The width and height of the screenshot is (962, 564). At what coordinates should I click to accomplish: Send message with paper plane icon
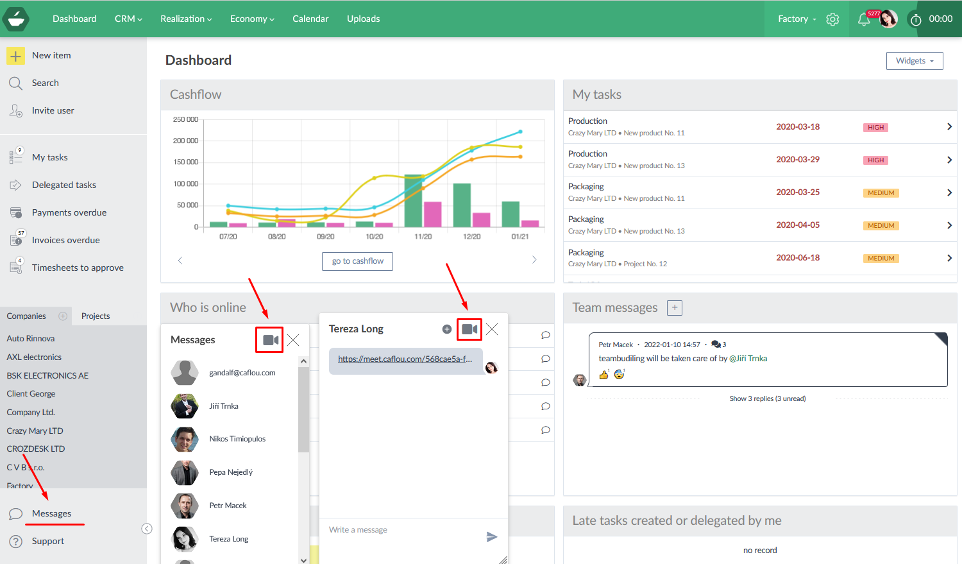pyautogui.click(x=492, y=537)
